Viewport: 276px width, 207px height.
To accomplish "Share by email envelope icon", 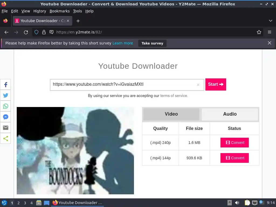I will [5, 127].
